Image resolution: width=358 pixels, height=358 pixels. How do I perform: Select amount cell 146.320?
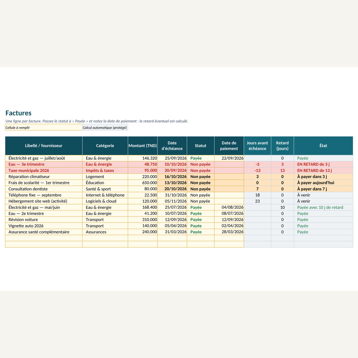coord(143,158)
